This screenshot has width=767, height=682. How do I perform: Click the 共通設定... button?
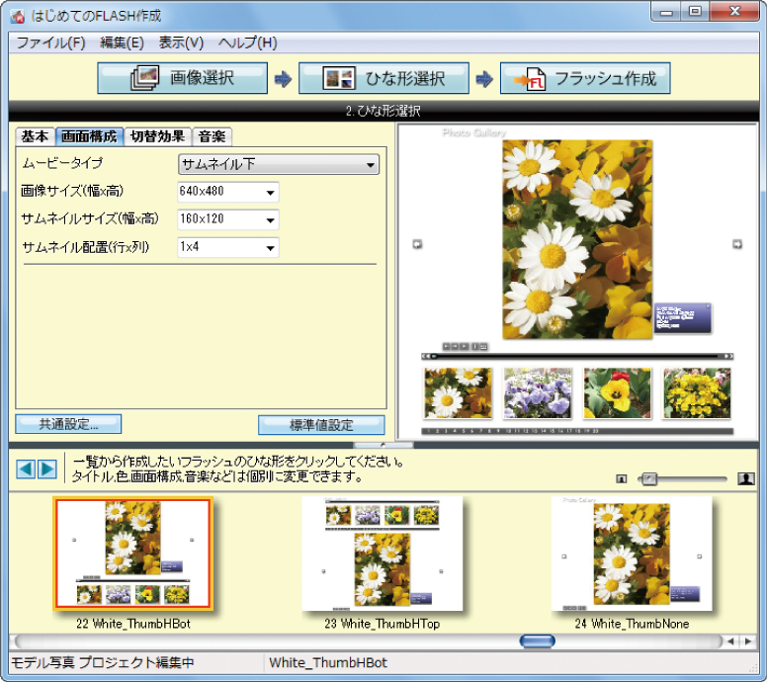point(68,424)
